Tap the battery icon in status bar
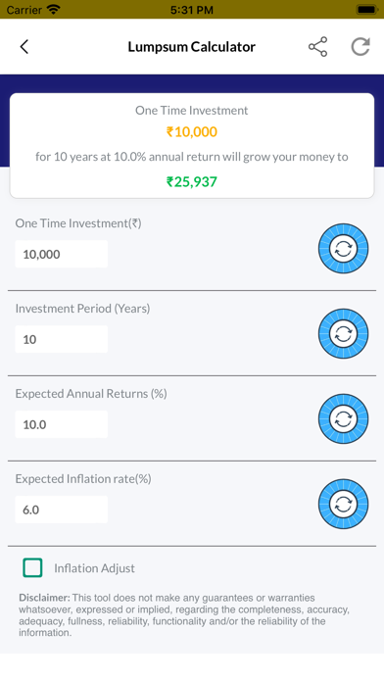Image resolution: width=384 pixels, height=682 pixels. [x=366, y=9]
